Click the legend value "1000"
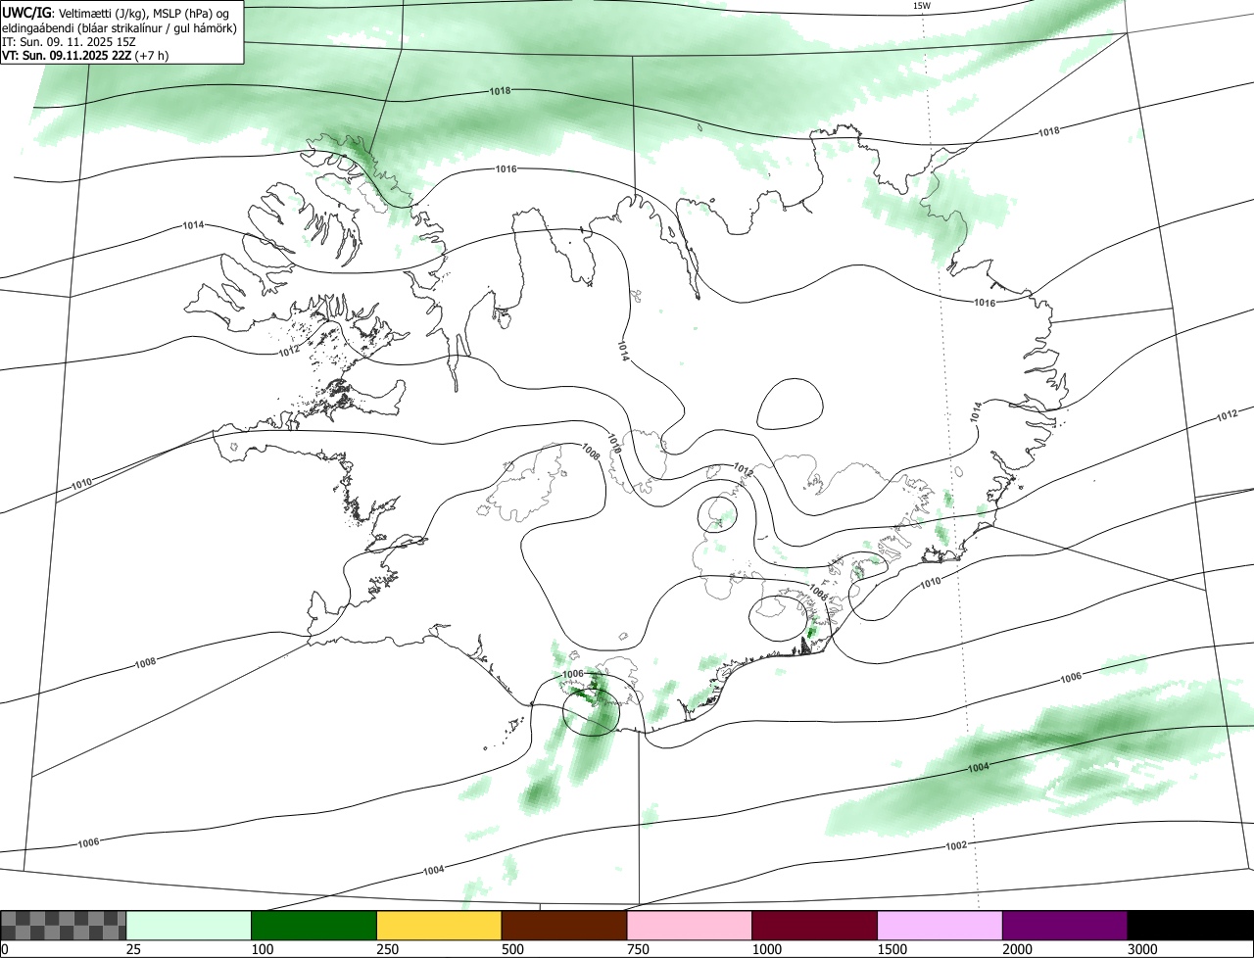This screenshot has width=1254, height=958. point(766,949)
